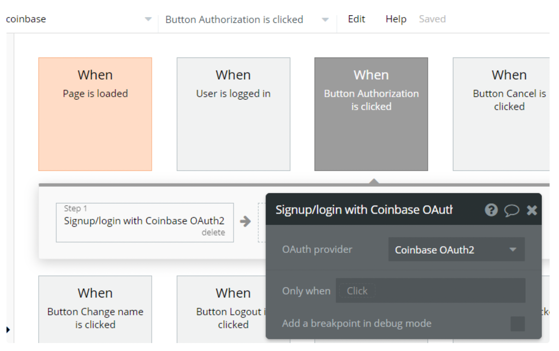The image size is (559, 351).
Task: Open the Edit menu
Action: [356, 19]
